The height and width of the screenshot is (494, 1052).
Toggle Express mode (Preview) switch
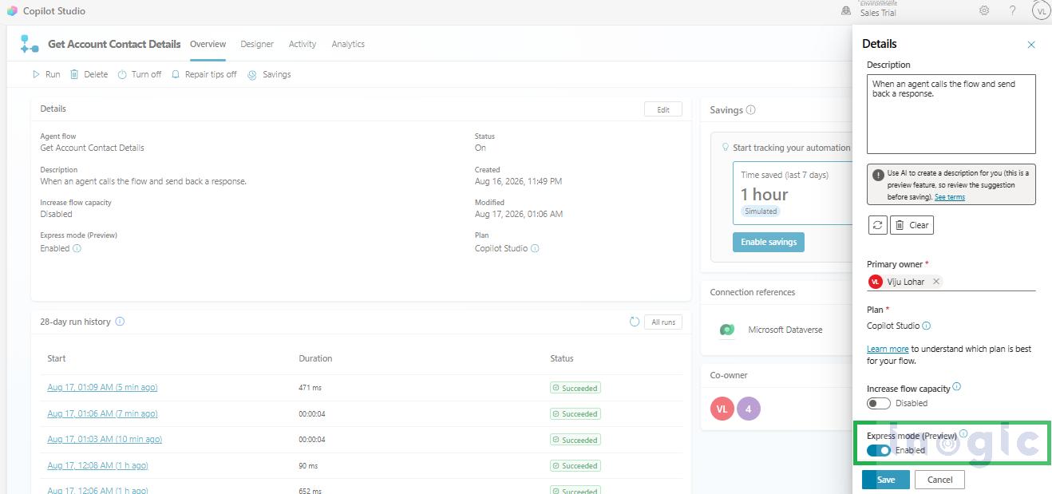879,450
